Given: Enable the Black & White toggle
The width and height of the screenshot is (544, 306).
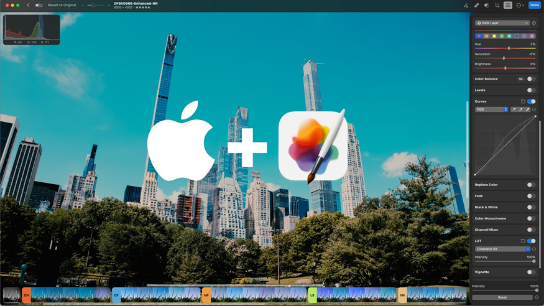Looking at the screenshot, I should [531, 207].
